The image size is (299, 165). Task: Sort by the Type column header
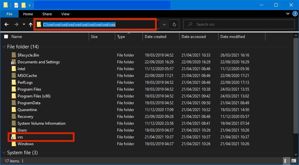point(121,37)
